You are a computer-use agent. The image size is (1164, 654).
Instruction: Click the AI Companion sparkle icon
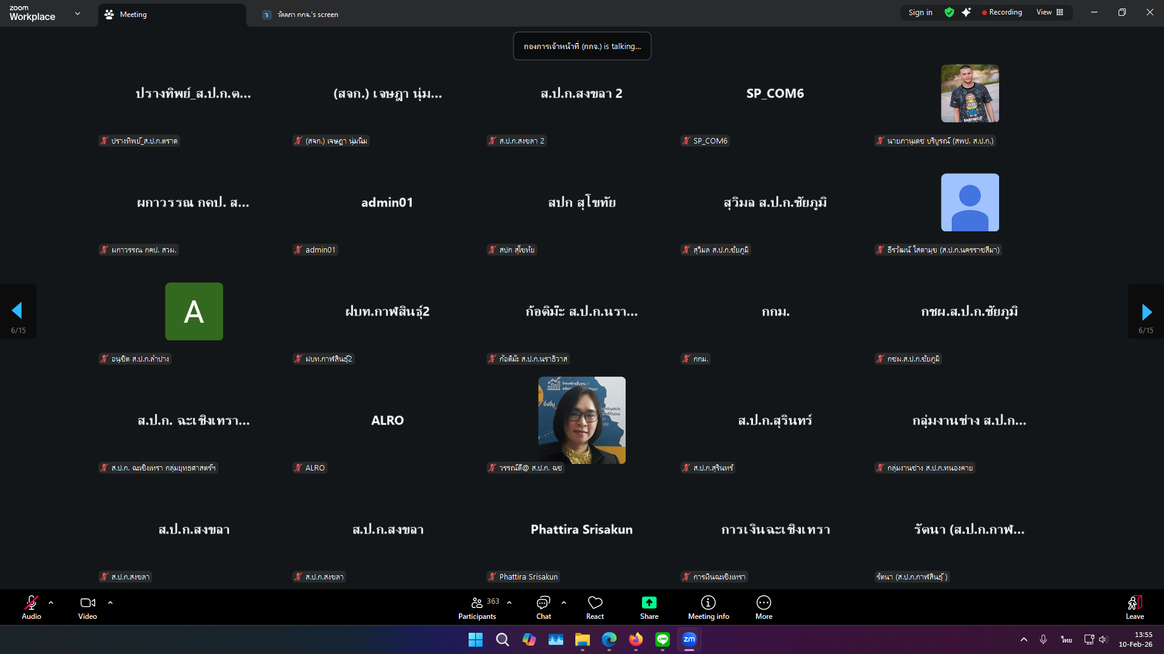pyautogui.click(x=966, y=12)
